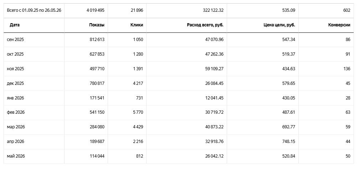Sort by Расход всего, руб. header
Image resolution: width=359 pixels, height=169 pixels.
(x=205, y=25)
